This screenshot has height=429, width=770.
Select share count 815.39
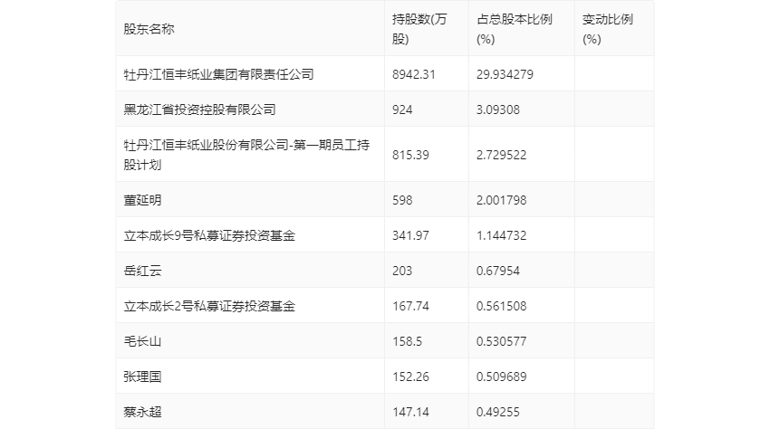pos(410,155)
